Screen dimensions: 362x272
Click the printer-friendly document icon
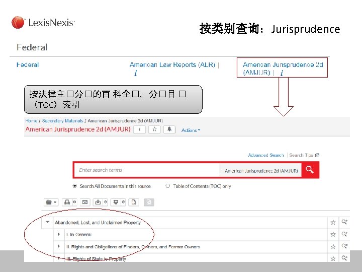click(x=134, y=202)
